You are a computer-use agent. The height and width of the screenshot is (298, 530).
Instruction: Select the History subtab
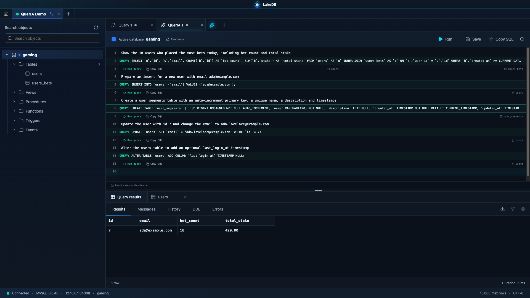pos(174,209)
